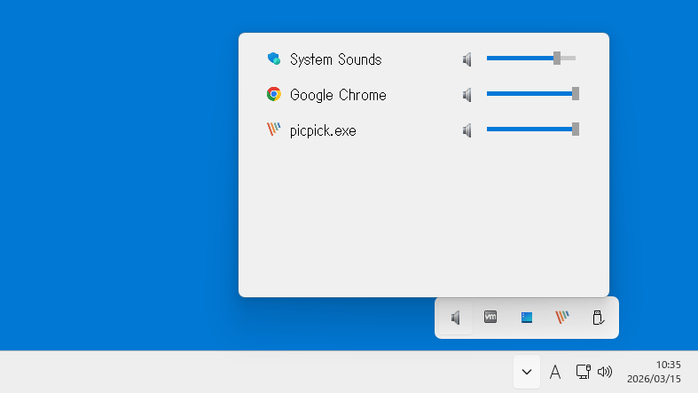Click the taskbar volume speaker icon
The height and width of the screenshot is (393, 698).
605,372
